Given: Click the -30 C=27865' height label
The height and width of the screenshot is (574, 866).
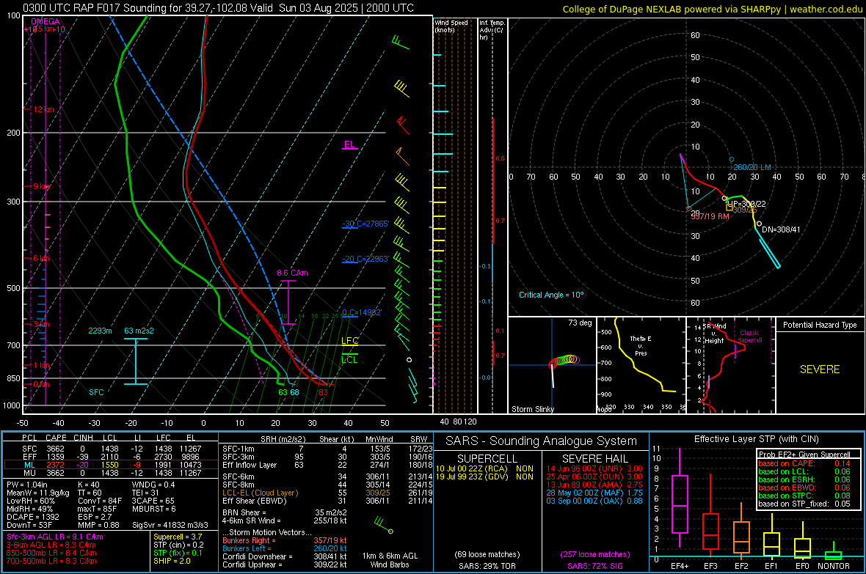Looking at the screenshot, I should point(365,224).
